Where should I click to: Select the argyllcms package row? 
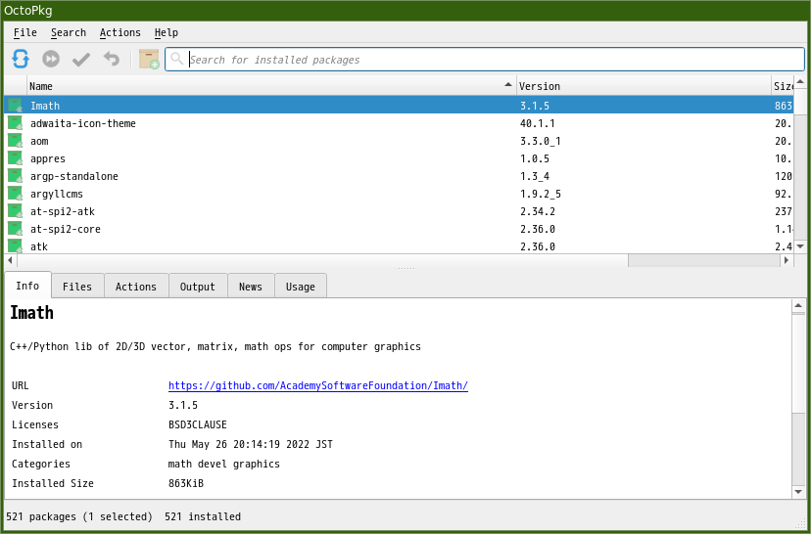tap(399, 193)
